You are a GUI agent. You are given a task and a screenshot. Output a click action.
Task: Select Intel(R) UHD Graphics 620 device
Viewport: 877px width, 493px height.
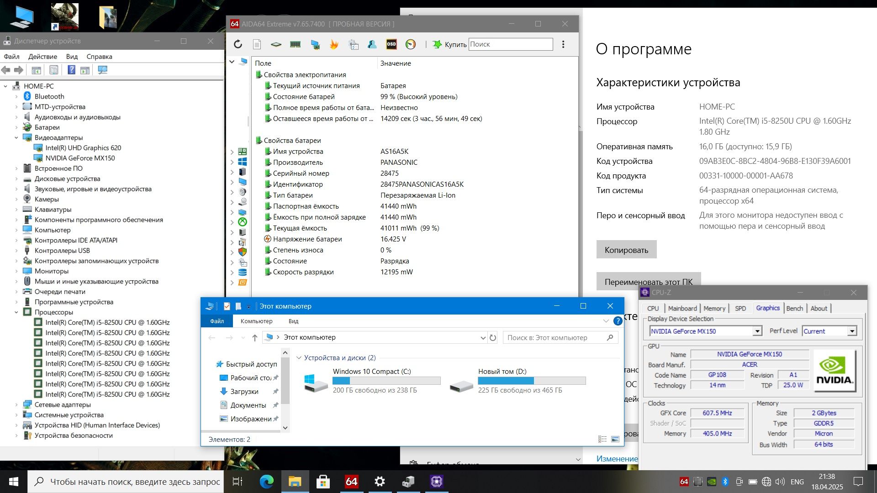click(x=83, y=148)
